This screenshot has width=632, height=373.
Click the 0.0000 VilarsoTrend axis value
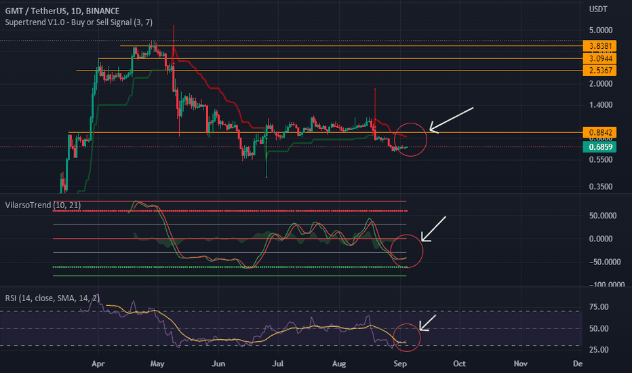click(601, 239)
